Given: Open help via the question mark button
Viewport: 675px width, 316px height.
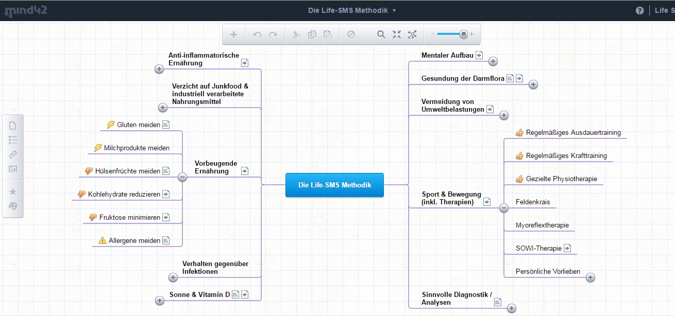Looking at the screenshot, I should pos(639,10).
